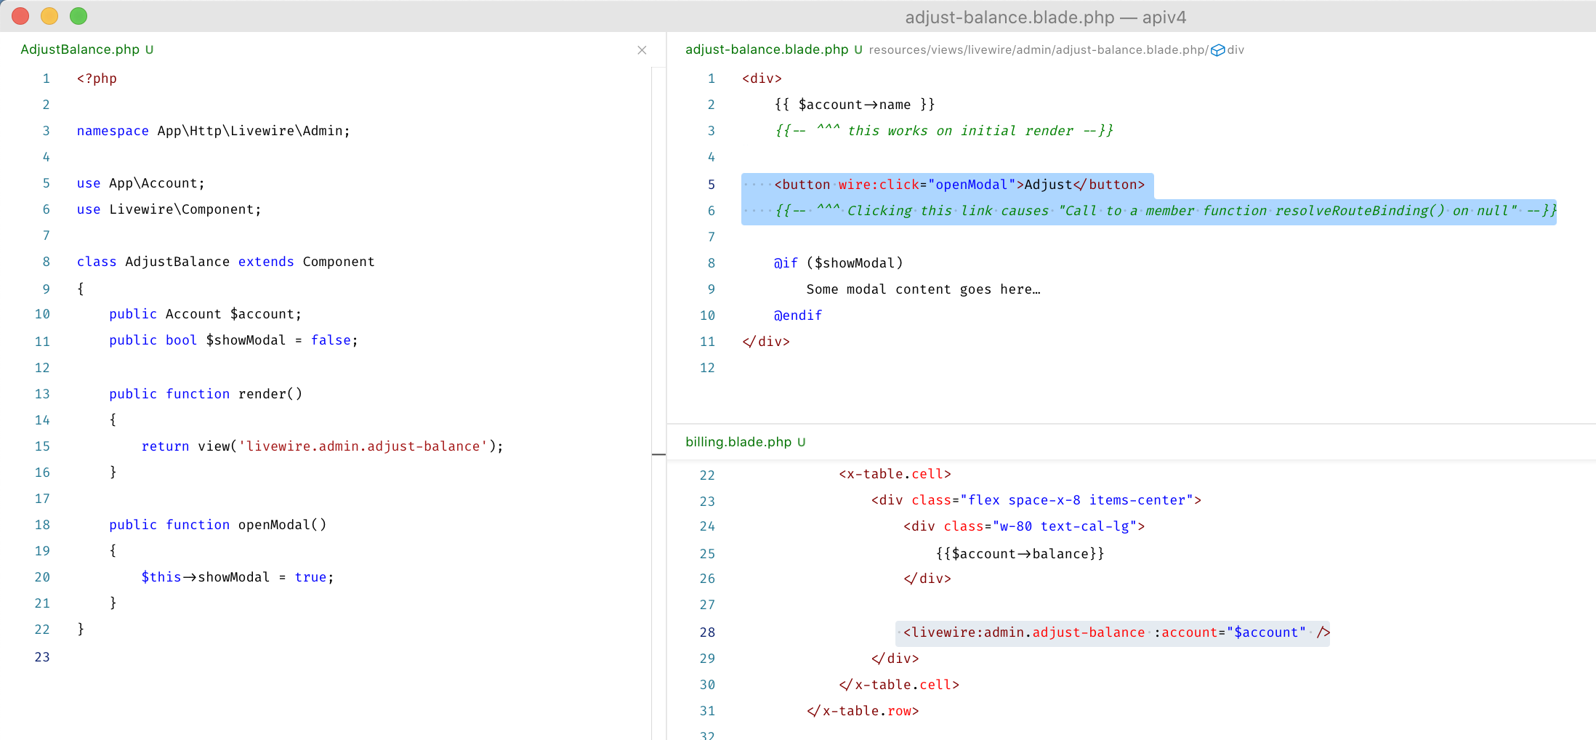Screen dimensions: 1596x740
Task: Click the return view('livewire.admin.adjust-balance') line
Action: [x=322, y=446]
